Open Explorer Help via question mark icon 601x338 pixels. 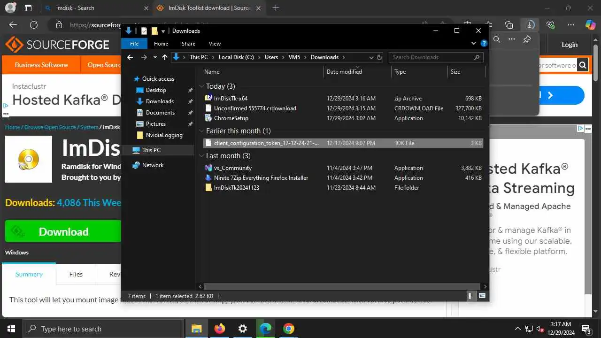pos(484,43)
